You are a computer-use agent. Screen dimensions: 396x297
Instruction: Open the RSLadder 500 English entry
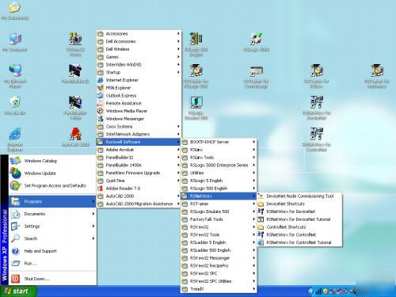[219, 250]
